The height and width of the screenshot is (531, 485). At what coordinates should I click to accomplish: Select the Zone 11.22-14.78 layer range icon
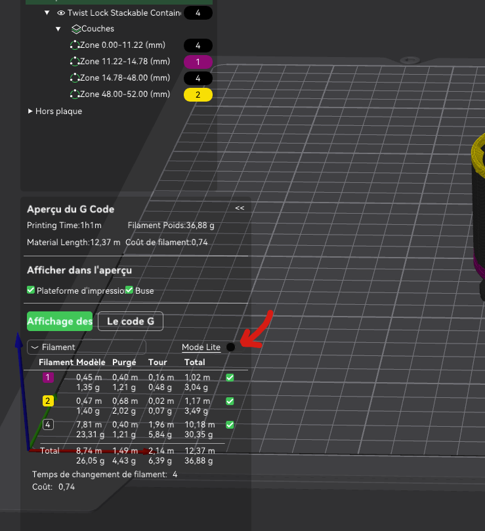click(x=75, y=62)
